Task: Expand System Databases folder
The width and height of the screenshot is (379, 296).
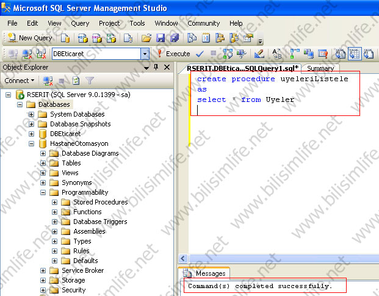Action: click(31, 114)
